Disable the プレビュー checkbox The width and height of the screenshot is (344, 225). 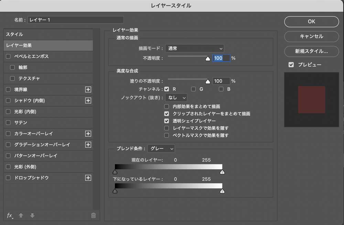pos(291,64)
